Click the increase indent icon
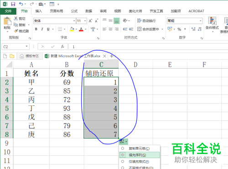The height and width of the screenshot is (169, 228). click(131, 29)
